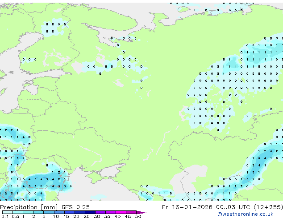Click the "00..03 UTC" time range text
The height and width of the screenshot is (218, 283).
click(234, 207)
